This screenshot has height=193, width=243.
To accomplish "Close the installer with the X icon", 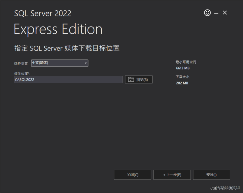I will 225,13.
